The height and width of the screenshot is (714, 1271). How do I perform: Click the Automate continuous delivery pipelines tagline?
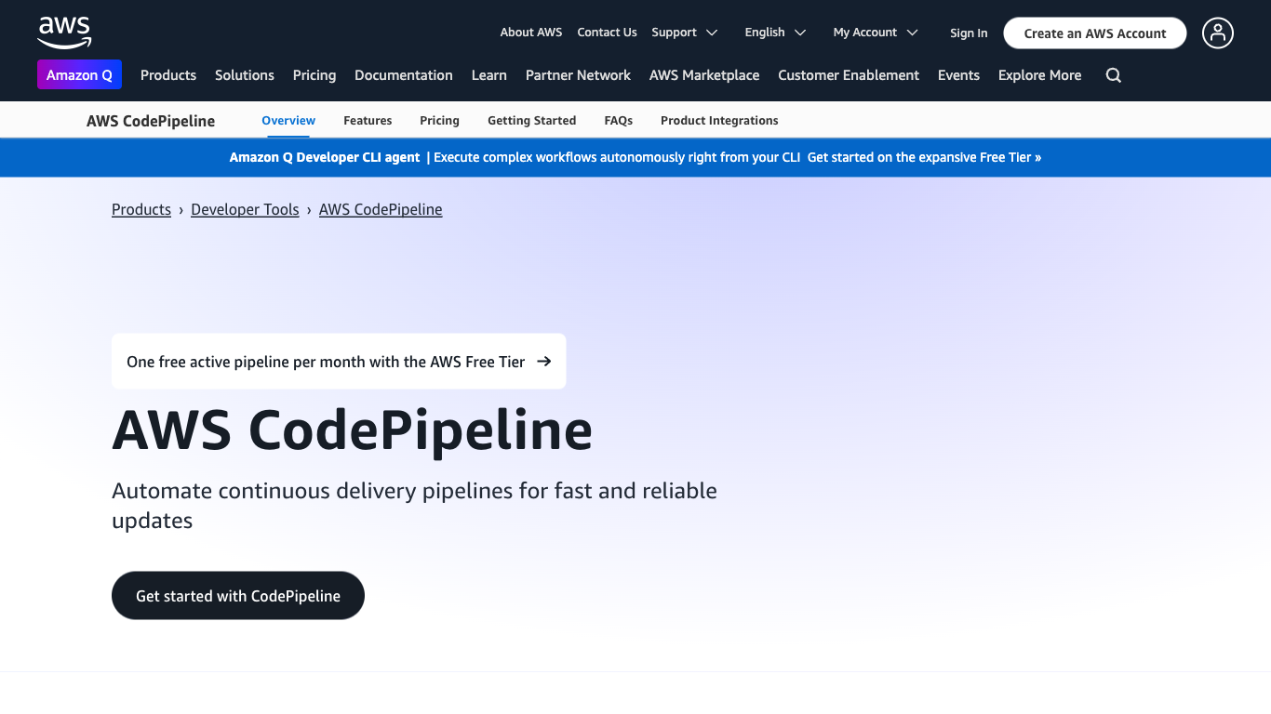click(x=414, y=505)
